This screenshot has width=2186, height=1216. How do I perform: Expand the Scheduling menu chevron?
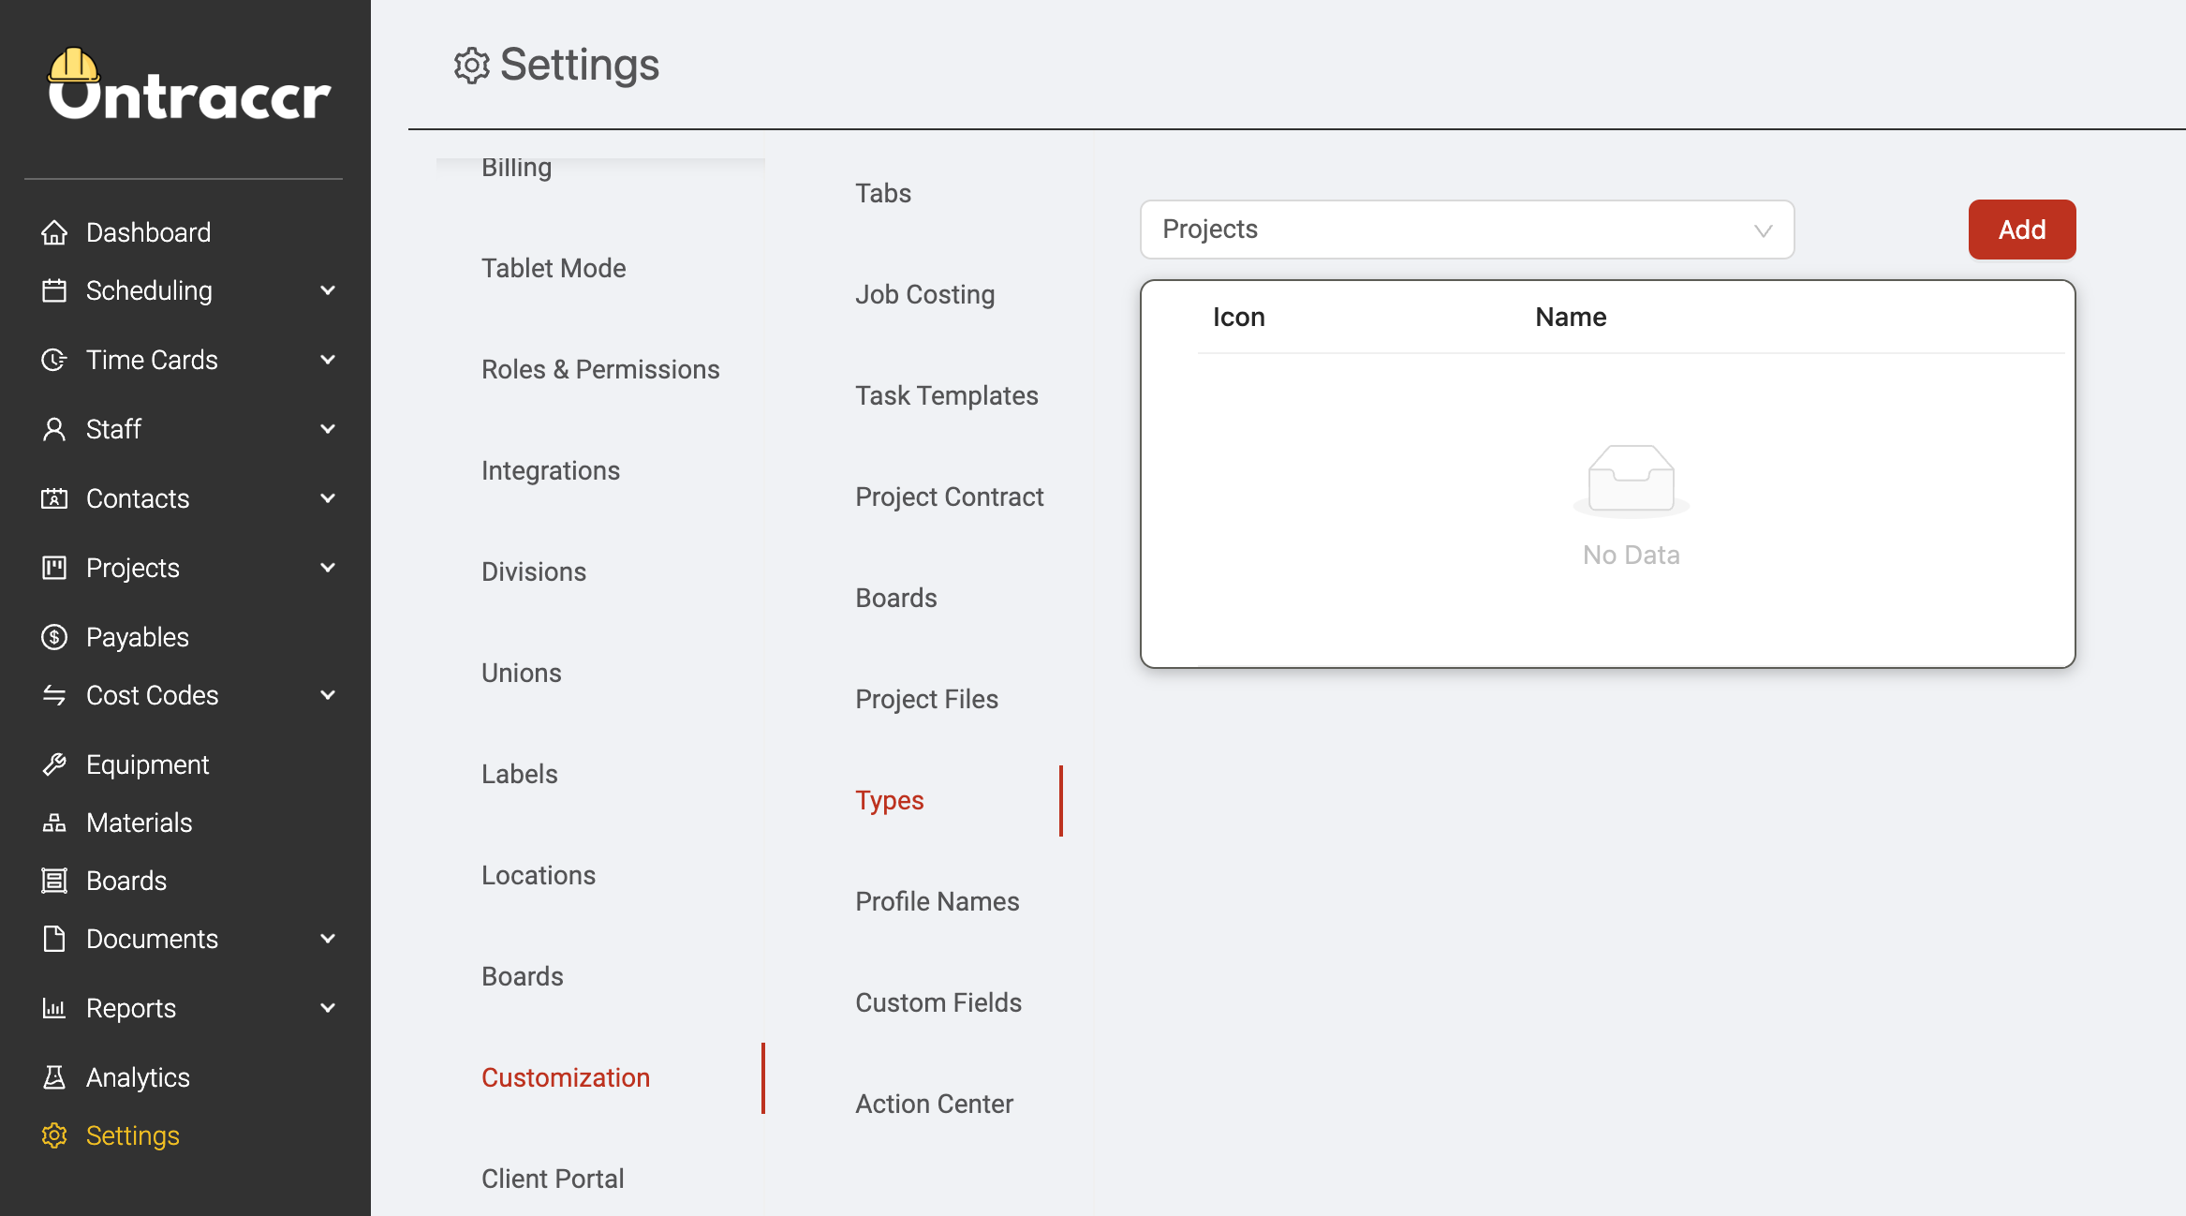[x=328, y=290]
